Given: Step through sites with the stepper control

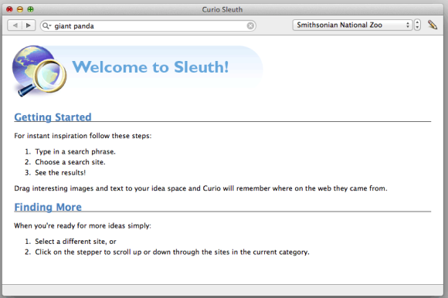Looking at the screenshot, I should pos(417,25).
